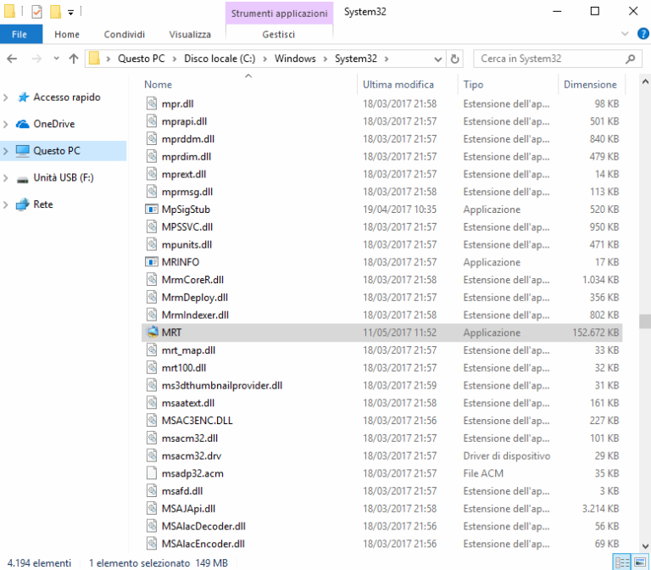Click the Questo PC monitor icon in sidebar
The width and height of the screenshot is (651, 570).
coord(22,151)
